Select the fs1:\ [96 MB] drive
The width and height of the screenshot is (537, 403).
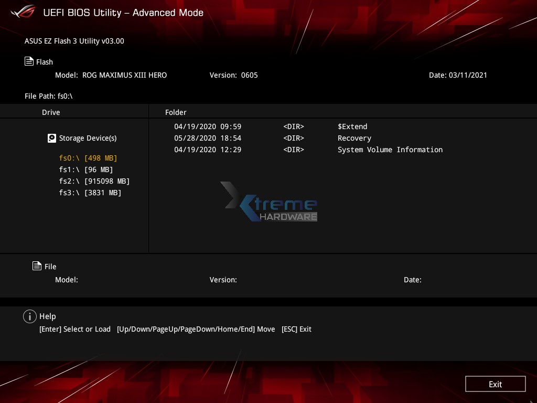tap(85, 169)
